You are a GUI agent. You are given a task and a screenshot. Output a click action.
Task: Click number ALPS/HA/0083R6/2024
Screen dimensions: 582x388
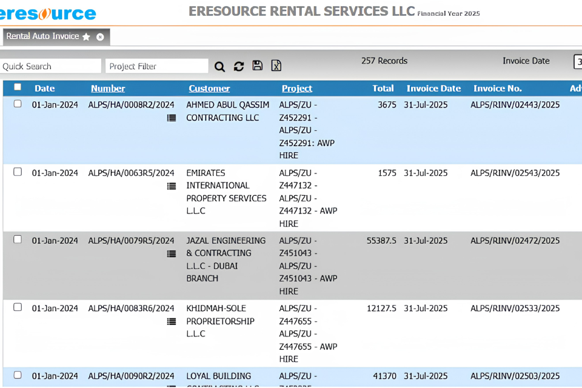[x=131, y=309]
